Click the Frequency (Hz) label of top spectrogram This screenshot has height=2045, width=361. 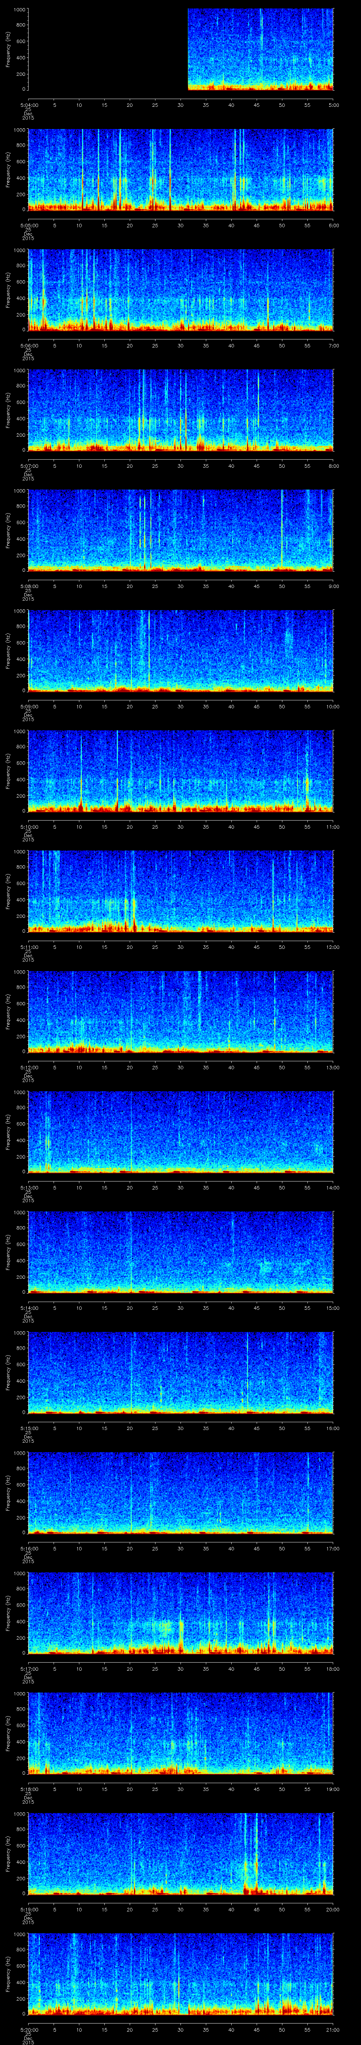pos(8,49)
